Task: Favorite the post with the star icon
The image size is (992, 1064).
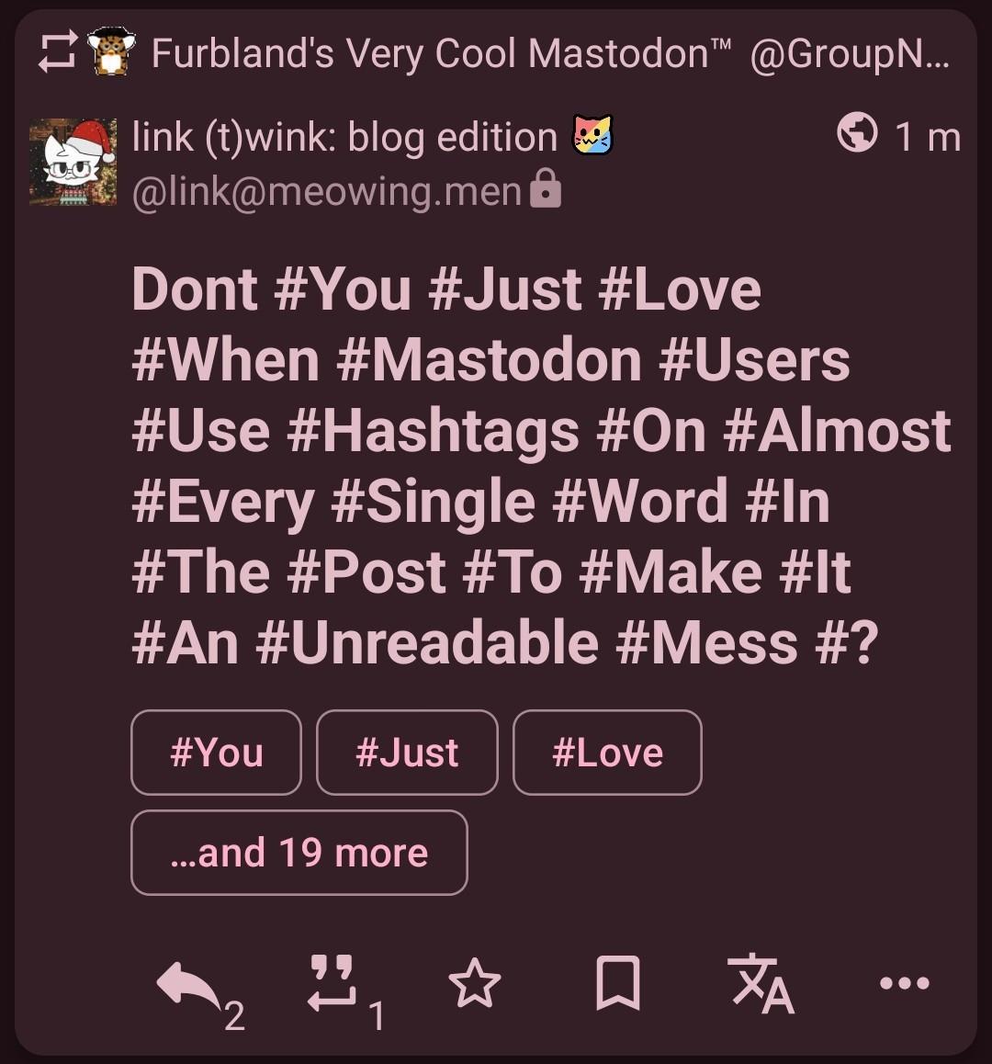Action: click(475, 985)
